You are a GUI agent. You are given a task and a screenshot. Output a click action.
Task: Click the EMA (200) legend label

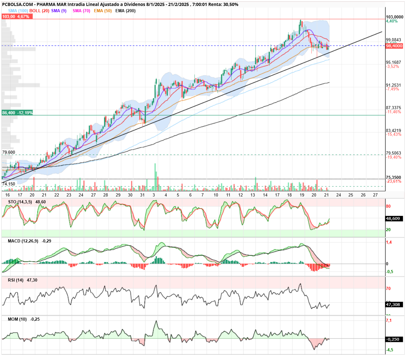(x=125, y=11)
